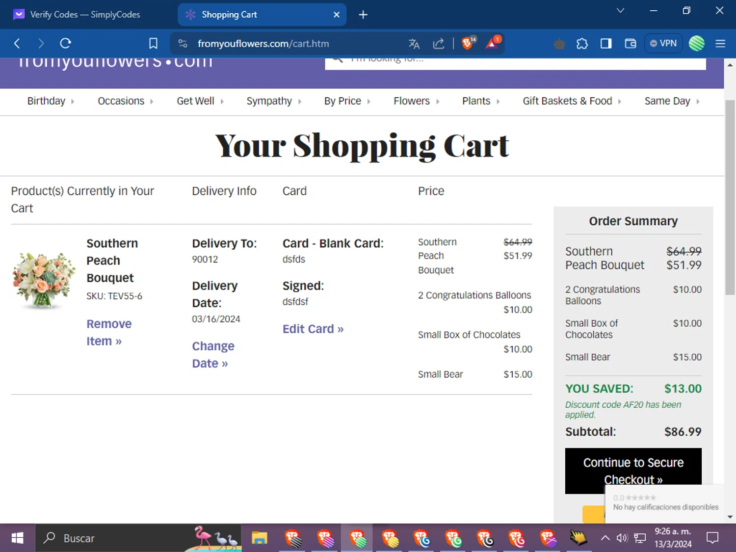The height and width of the screenshot is (552, 736).
Task: Click the delivery date 03/16/2024
Action: (x=216, y=319)
